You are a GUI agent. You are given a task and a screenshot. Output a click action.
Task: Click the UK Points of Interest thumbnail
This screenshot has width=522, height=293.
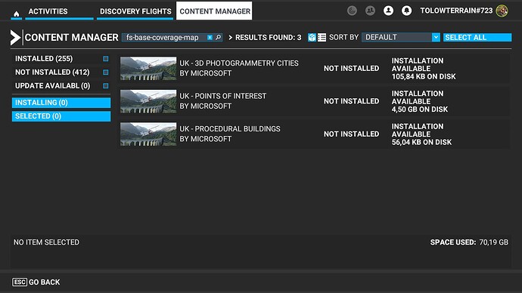tap(148, 101)
